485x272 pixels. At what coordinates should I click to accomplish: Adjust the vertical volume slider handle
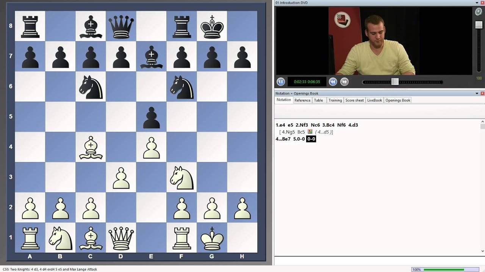pyautogui.click(x=479, y=25)
